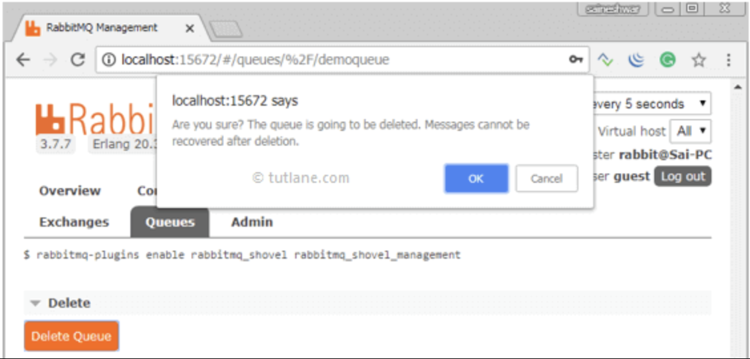Click the green Grammarly extension icon
This screenshot has width=750, height=359.
click(668, 60)
